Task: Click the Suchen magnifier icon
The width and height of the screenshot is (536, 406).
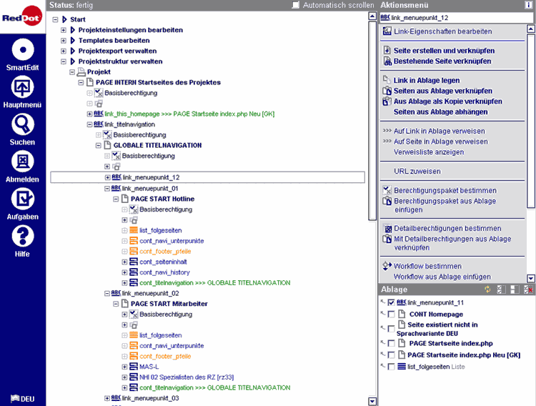Action: click(22, 124)
